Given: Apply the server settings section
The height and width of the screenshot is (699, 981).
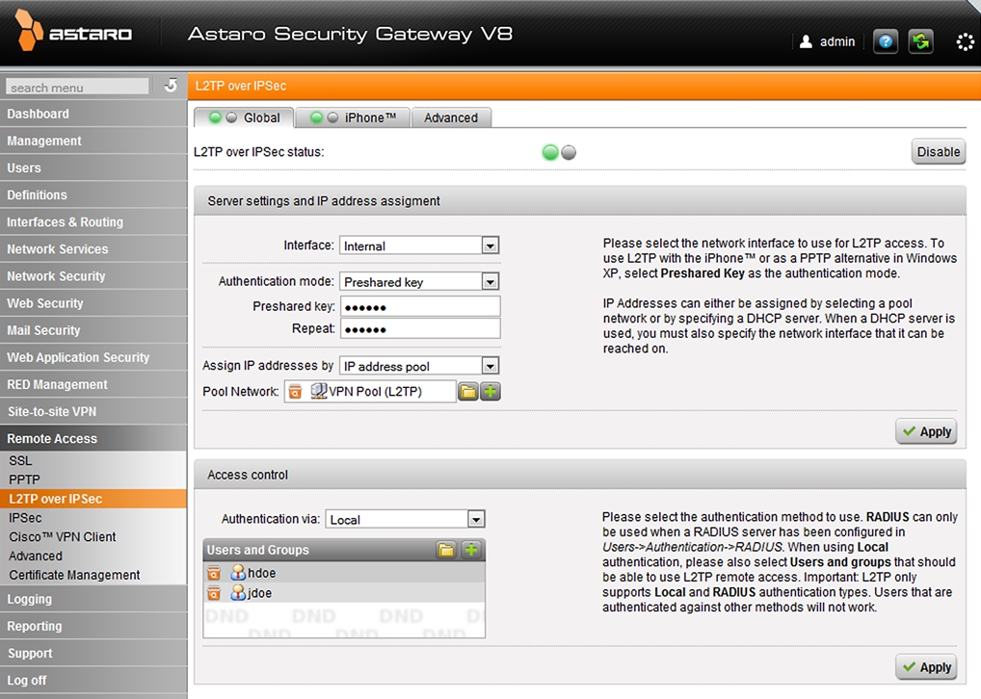Looking at the screenshot, I should tap(926, 431).
